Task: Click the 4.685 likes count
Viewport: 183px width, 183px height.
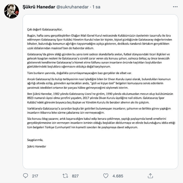Action: (118, 176)
